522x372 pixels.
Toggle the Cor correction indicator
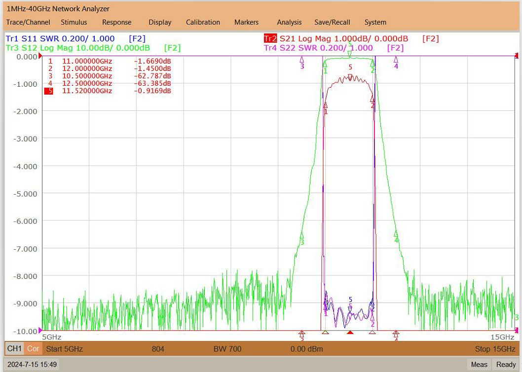[x=33, y=349]
